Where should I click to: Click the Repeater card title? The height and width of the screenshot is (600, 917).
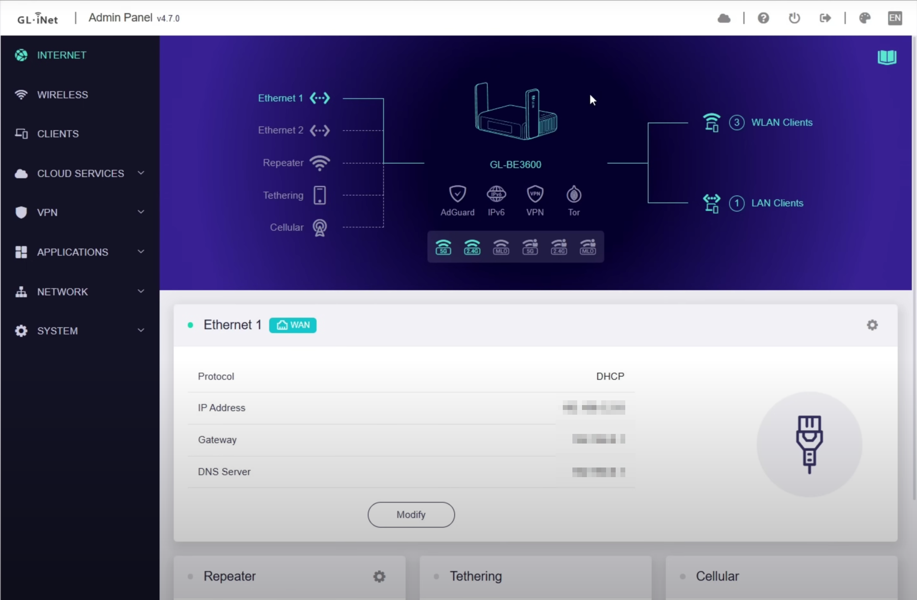[229, 576]
